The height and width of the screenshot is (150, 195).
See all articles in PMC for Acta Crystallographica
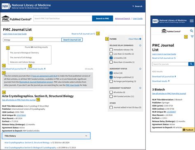click(x=19, y=100)
